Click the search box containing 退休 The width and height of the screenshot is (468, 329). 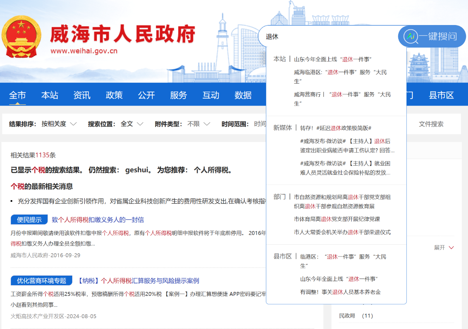click(328, 36)
